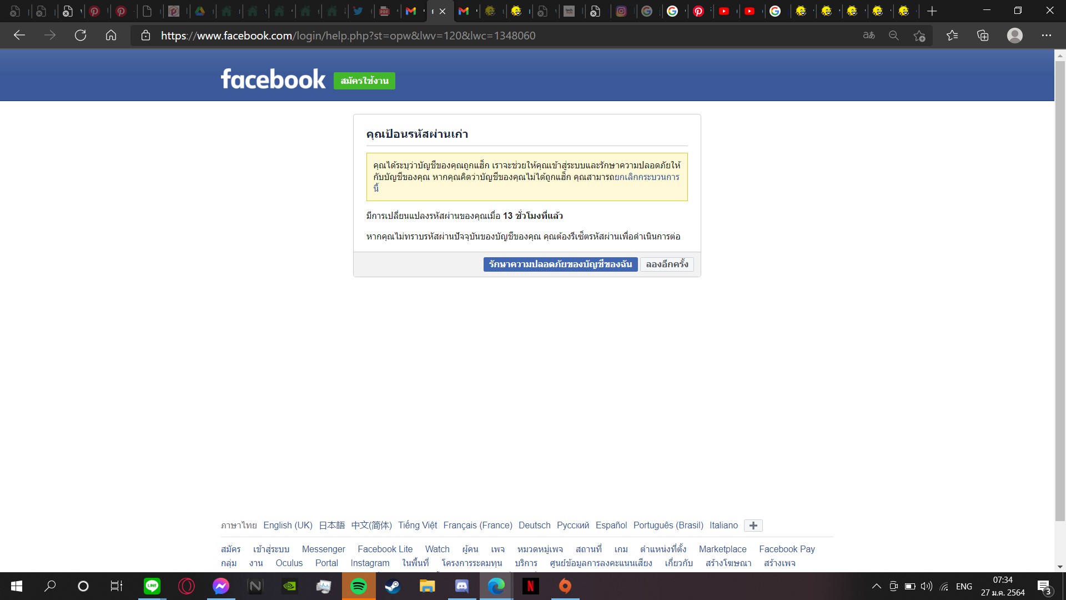Open taskbar search magnifier
This screenshot has height=600, width=1066.
(x=50, y=586)
